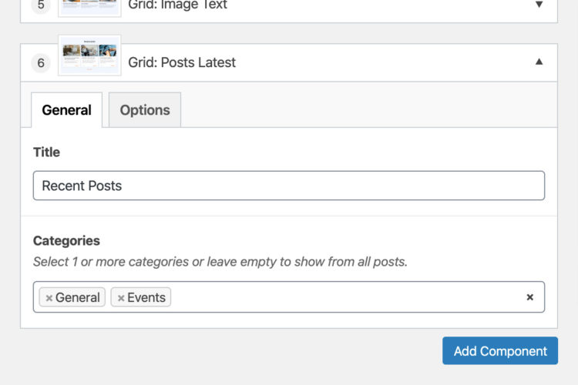
Task: Click the Title field label
Action: coord(46,152)
